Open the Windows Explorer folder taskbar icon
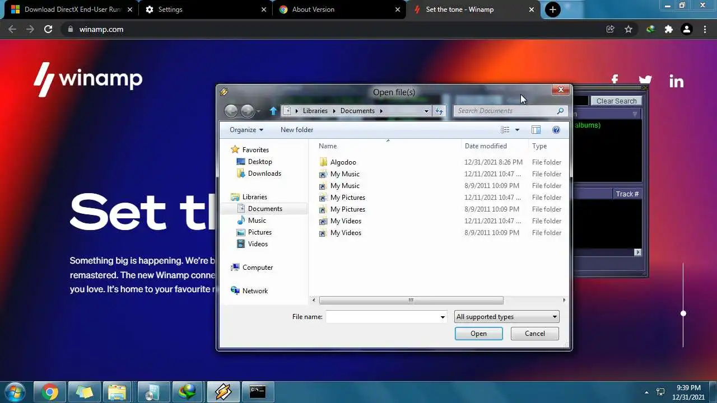Image resolution: width=717 pixels, height=403 pixels. (117, 392)
